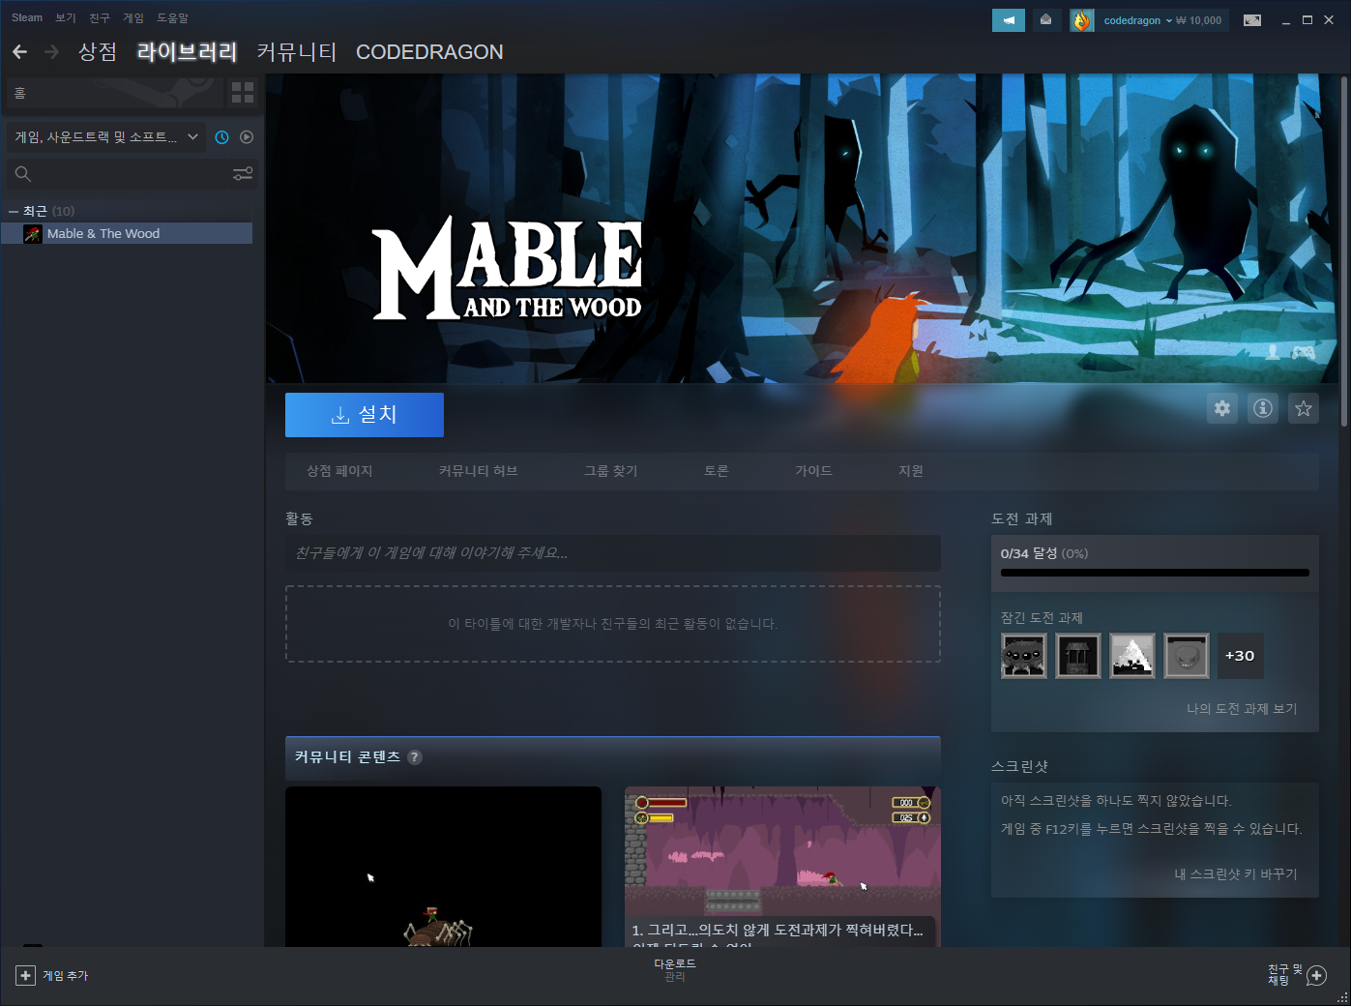1351x1006 pixels.
Task: Open the pink cave community screenshot
Action: point(782,867)
